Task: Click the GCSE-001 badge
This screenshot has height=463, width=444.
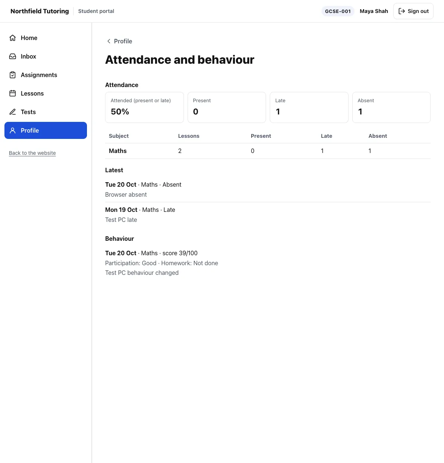Action: (x=338, y=11)
